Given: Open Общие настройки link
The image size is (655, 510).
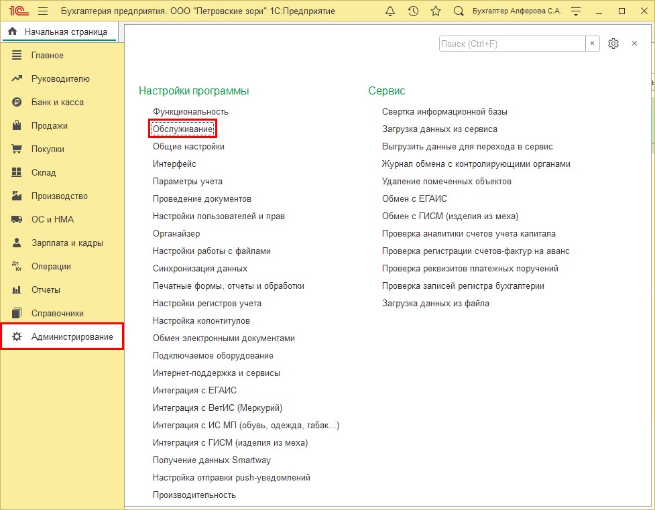Looking at the screenshot, I should (188, 147).
